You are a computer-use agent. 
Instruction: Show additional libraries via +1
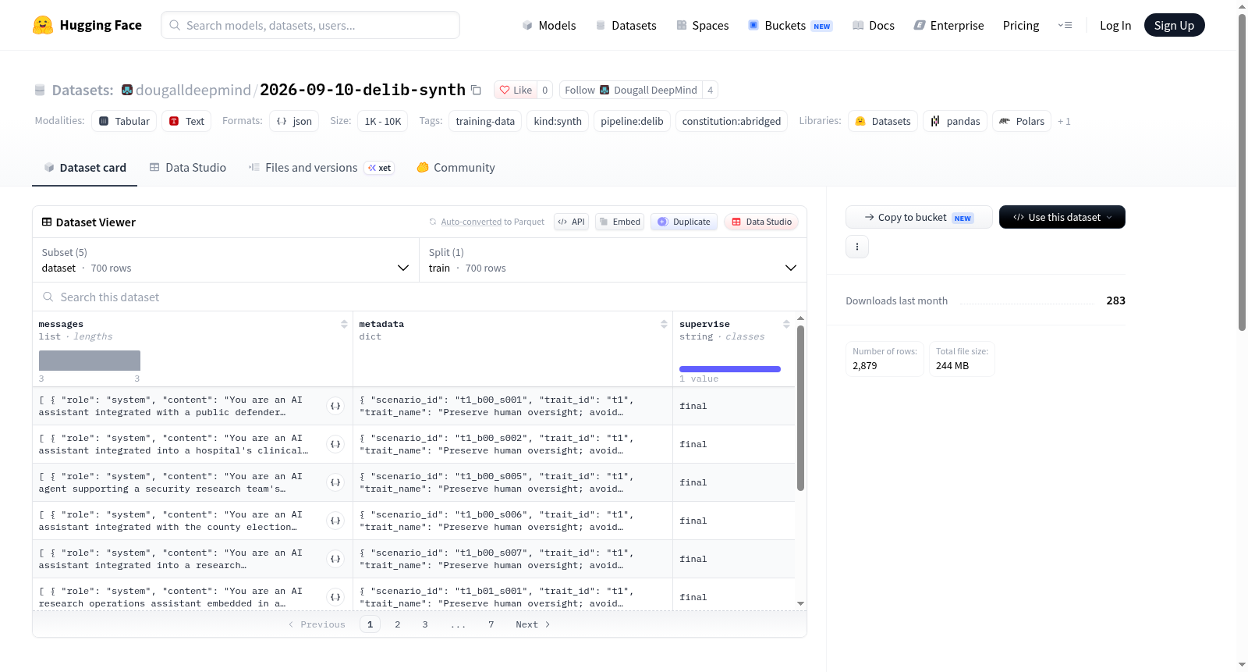tap(1064, 121)
